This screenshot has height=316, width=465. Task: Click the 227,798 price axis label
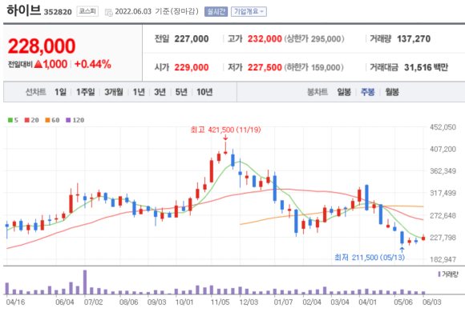pyautogui.click(x=443, y=238)
